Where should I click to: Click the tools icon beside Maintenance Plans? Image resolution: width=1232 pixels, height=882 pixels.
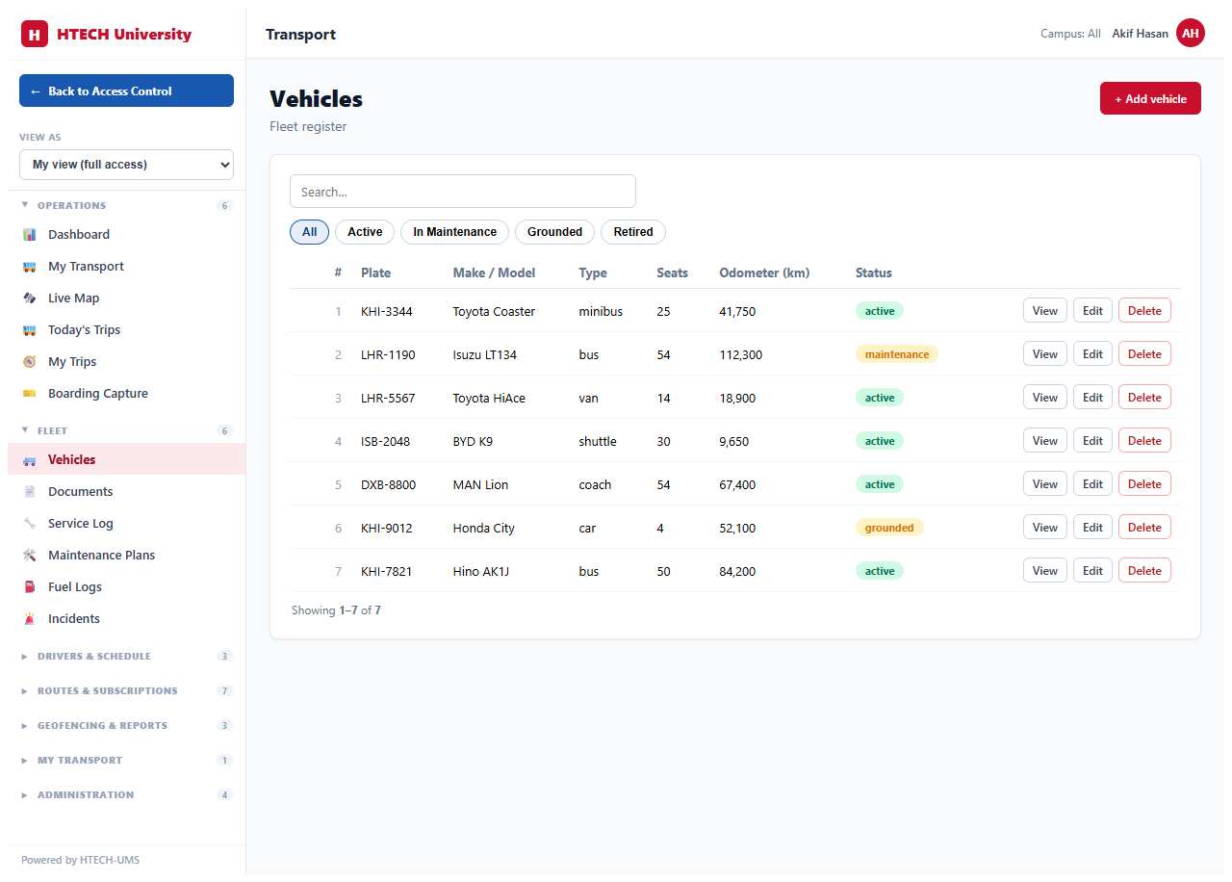[x=29, y=556]
